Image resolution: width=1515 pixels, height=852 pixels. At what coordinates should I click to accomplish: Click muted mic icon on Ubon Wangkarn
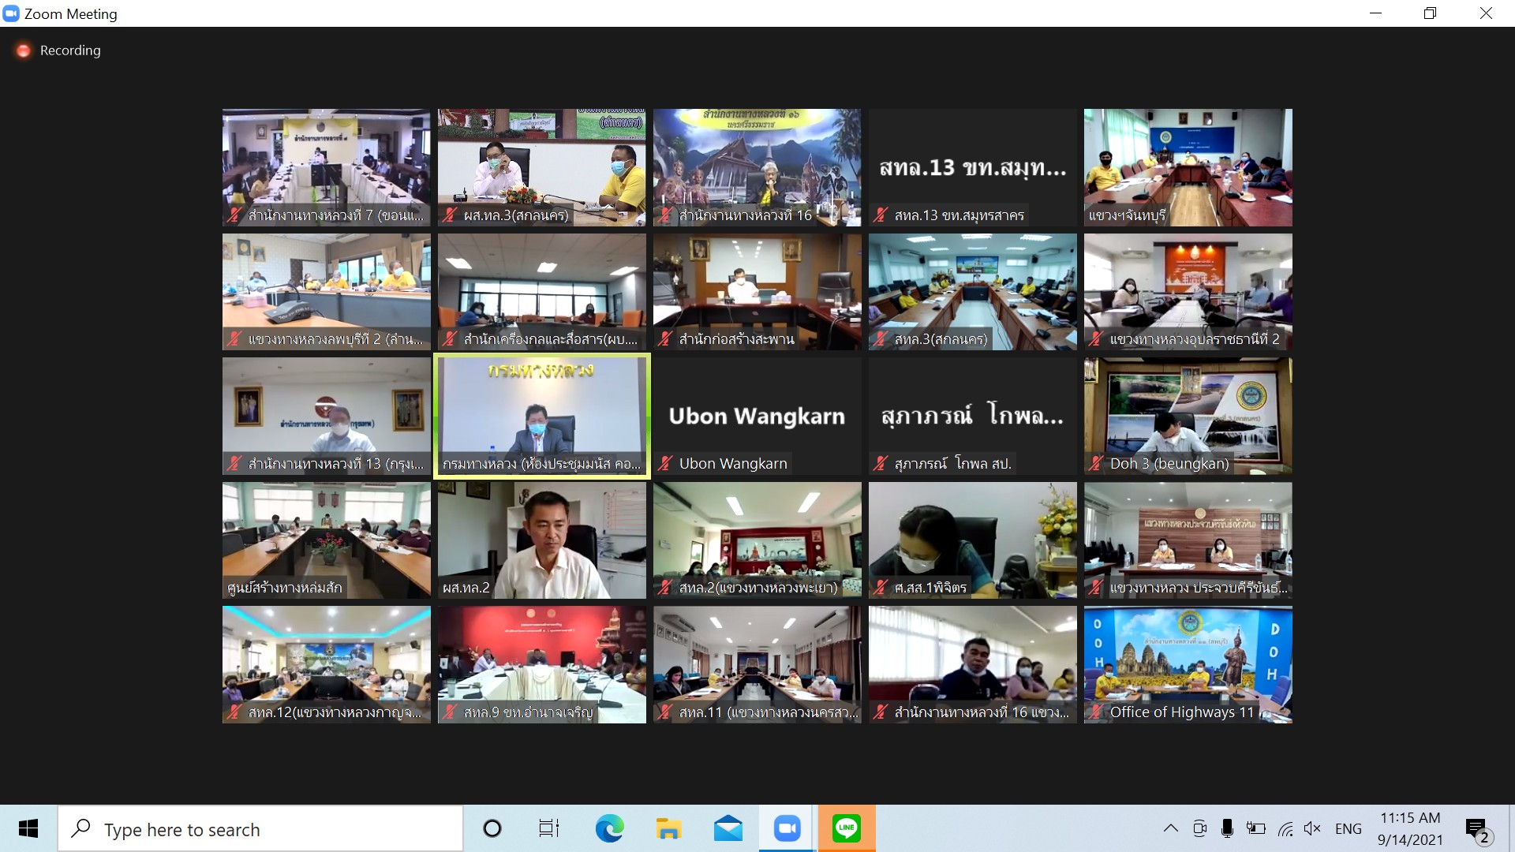(666, 464)
